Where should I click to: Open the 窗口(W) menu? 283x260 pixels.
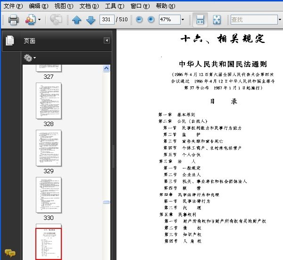point(140,6)
